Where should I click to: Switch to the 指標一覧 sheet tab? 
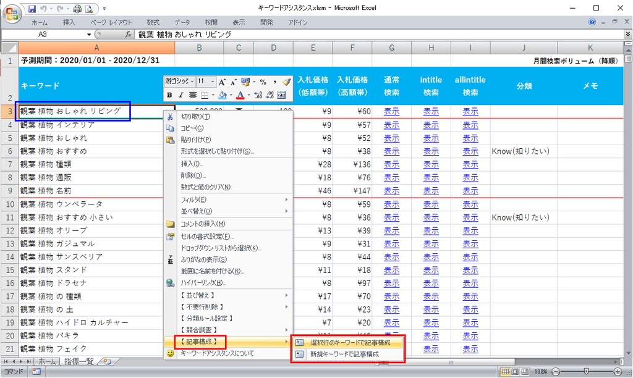79,362
